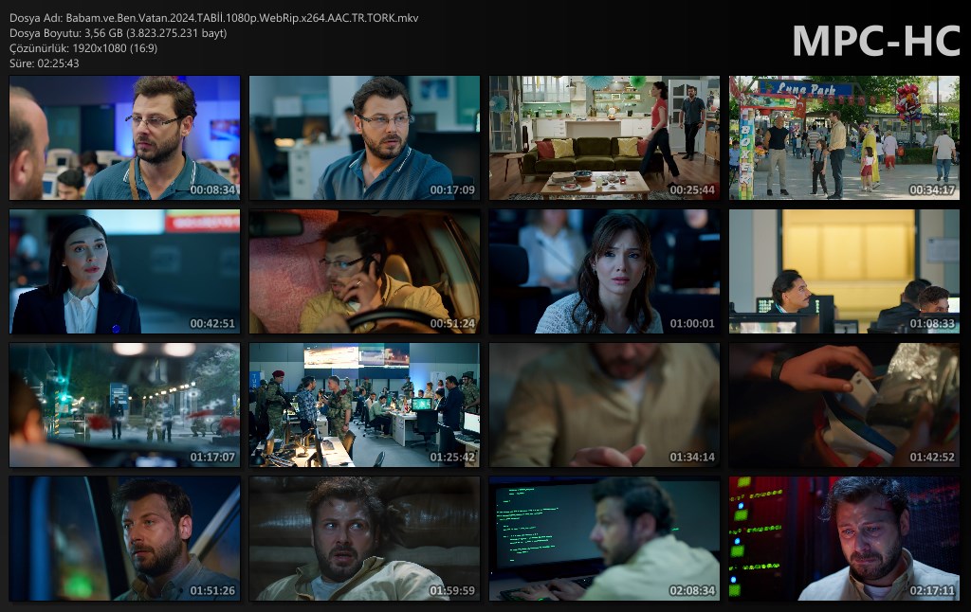Click the MPC-HC logo text
The width and height of the screenshot is (971, 612).
(x=876, y=41)
